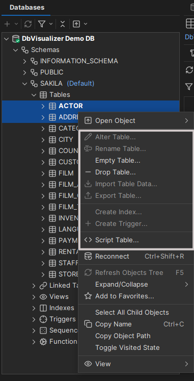Collapse the Tables node
Screen dimensions: 194x381
click(34, 95)
